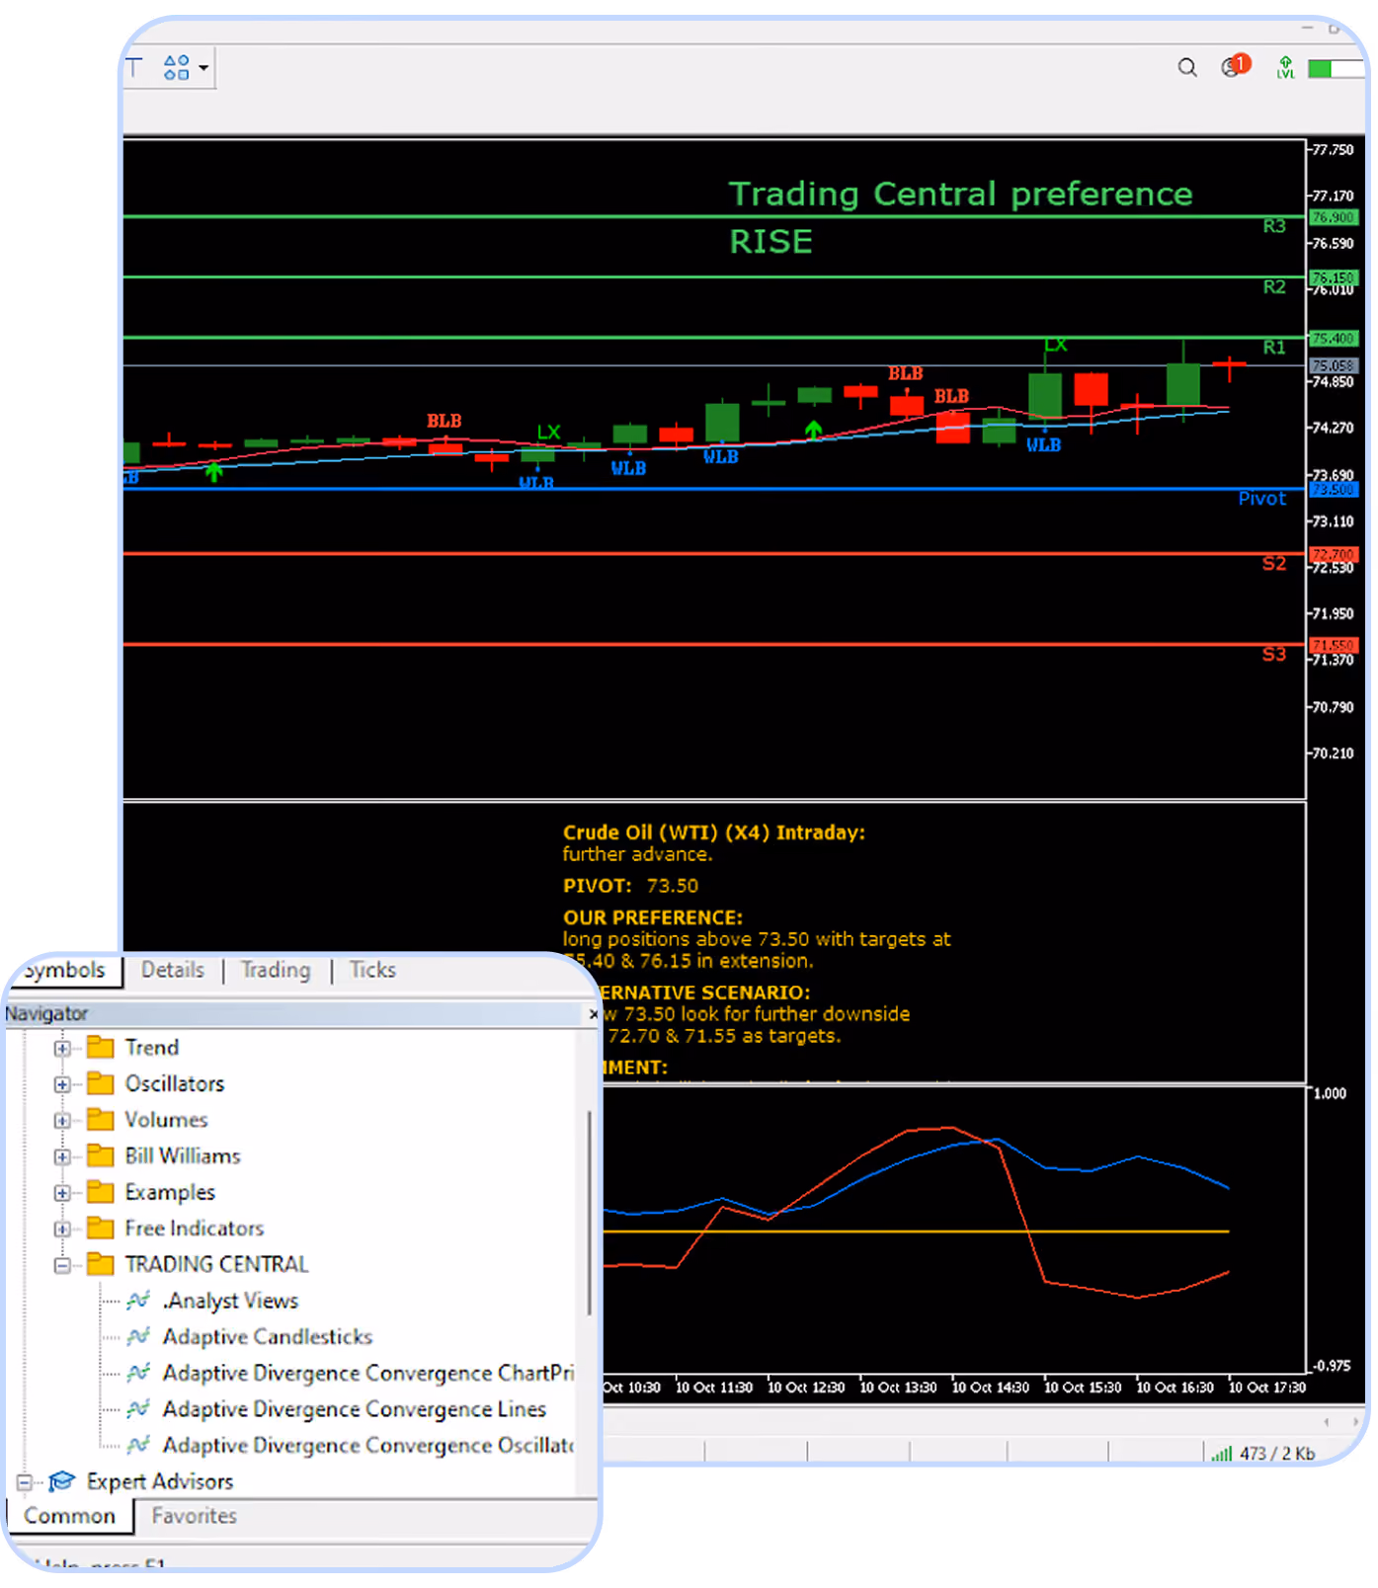Expand the Free Indicators folder
This screenshot has height=1588, width=1378.
tap(62, 1230)
